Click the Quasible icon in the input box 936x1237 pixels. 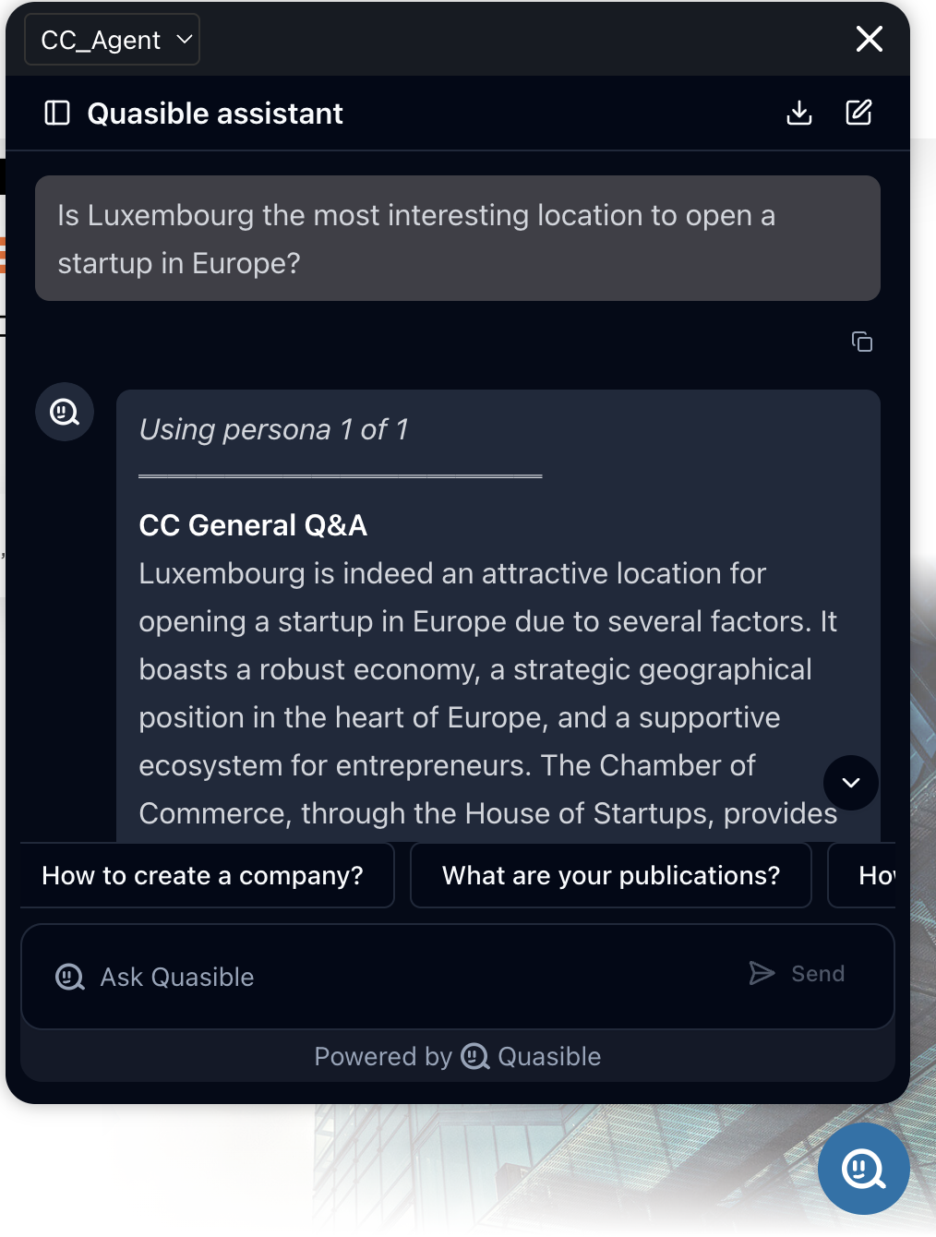[x=70, y=977]
